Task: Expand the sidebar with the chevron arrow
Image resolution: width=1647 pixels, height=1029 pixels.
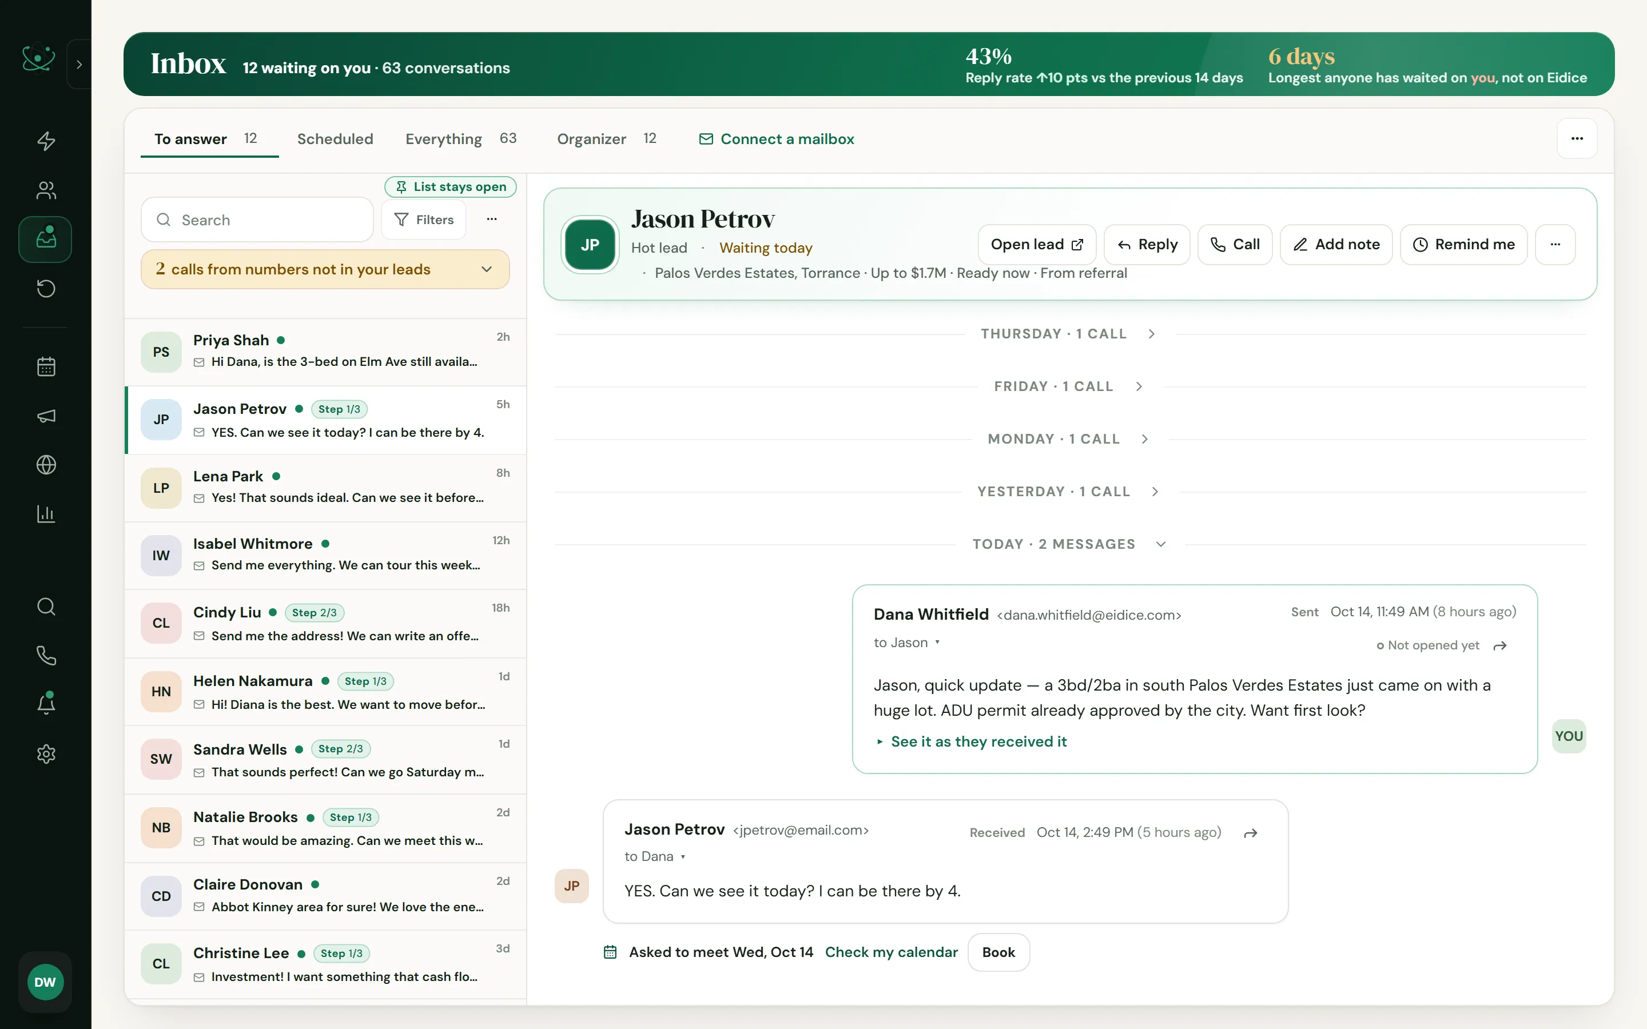Action: [x=79, y=64]
